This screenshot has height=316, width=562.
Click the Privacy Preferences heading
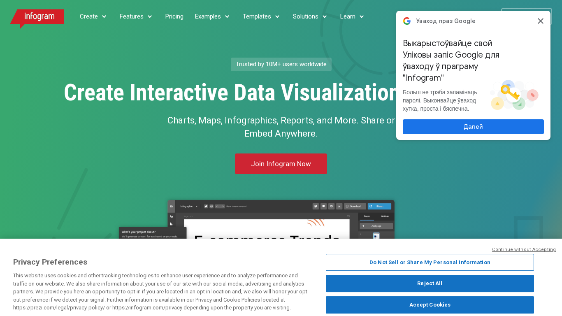point(50,262)
